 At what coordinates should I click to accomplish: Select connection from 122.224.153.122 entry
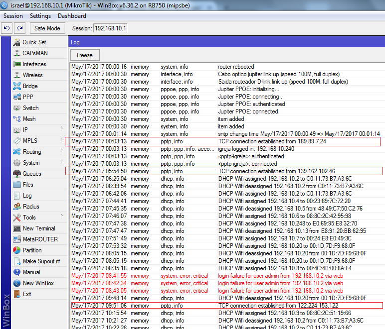[227, 306]
